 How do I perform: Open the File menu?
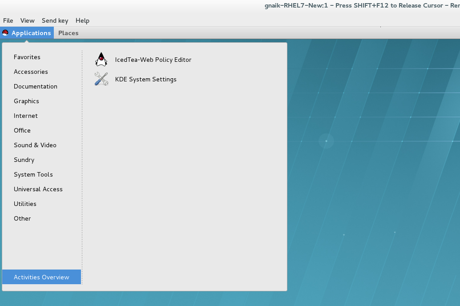point(8,20)
